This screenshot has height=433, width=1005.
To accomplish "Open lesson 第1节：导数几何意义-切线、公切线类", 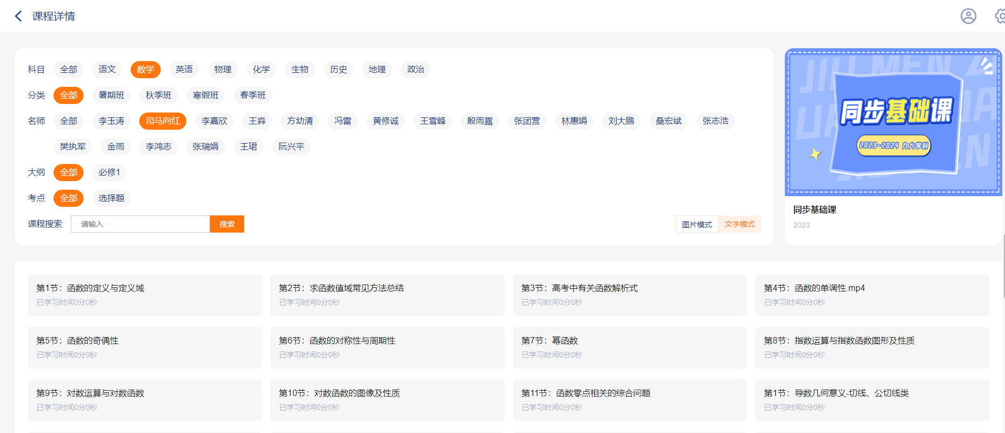I will 872,400.
